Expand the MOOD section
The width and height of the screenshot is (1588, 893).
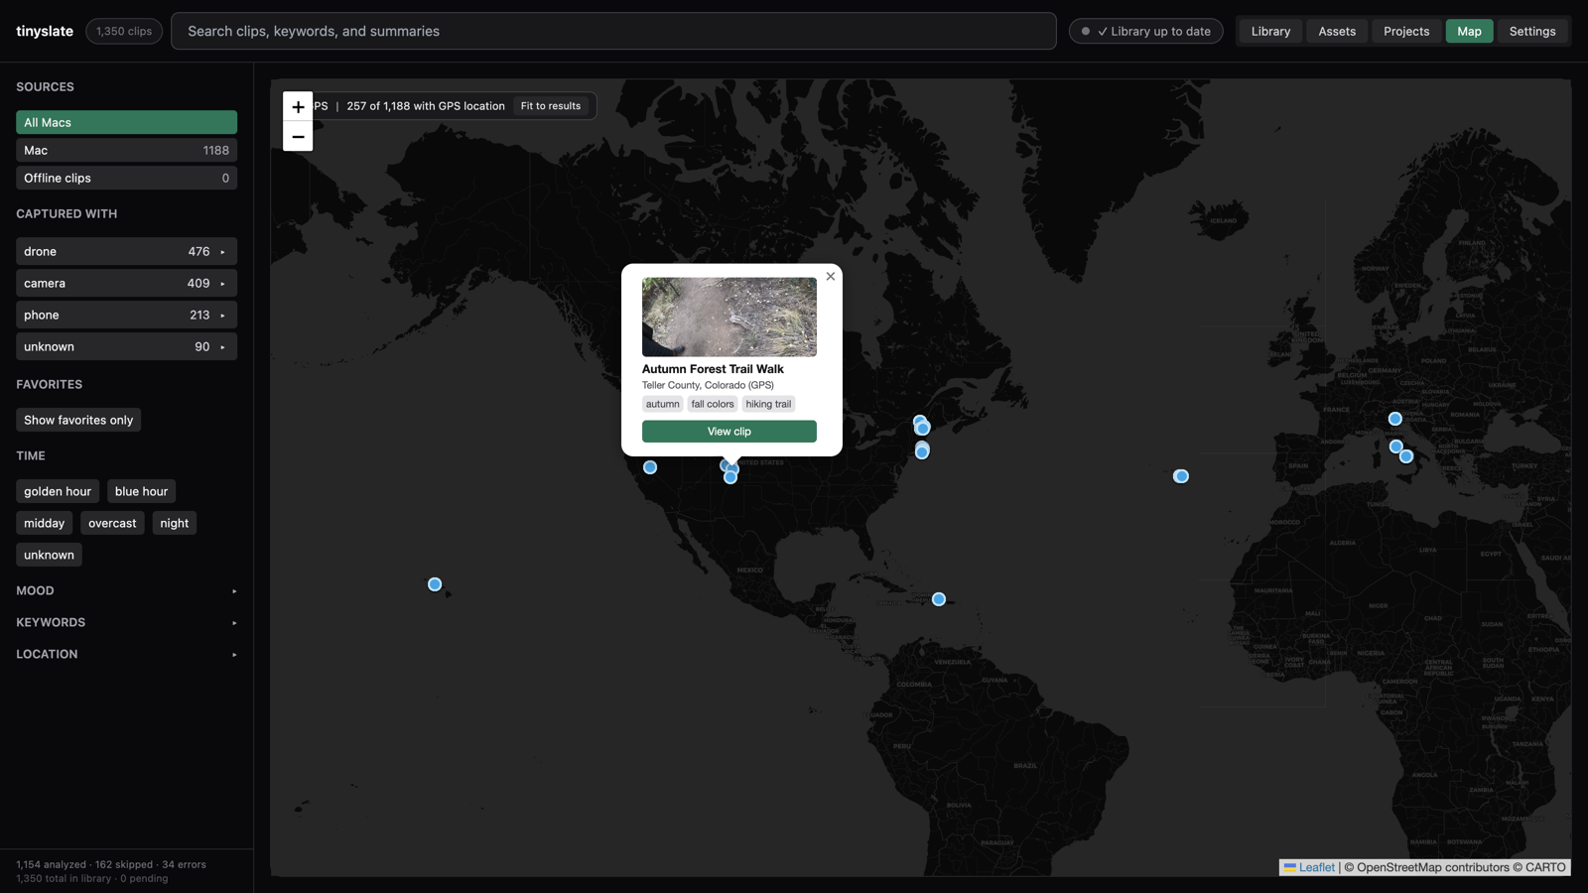click(x=126, y=590)
